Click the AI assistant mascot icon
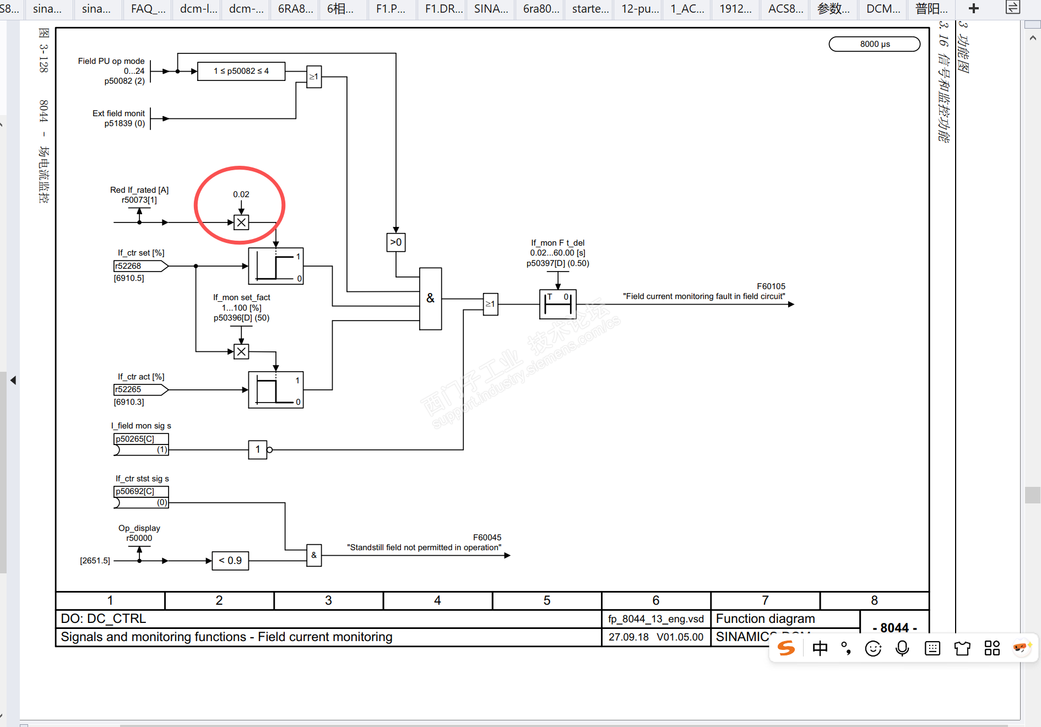This screenshot has height=727, width=1041. [1021, 648]
